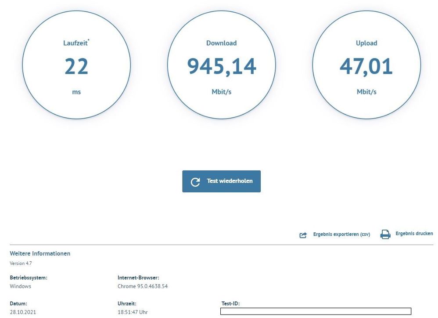The width and height of the screenshot is (438, 318).
Task: Open Ergebnis exportieren (csv) link
Action: click(x=341, y=234)
